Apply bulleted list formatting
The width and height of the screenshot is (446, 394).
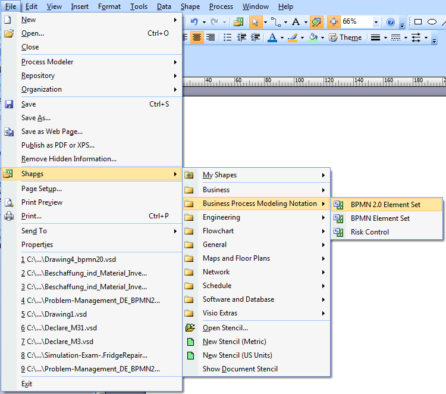click(x=228, y=37)
